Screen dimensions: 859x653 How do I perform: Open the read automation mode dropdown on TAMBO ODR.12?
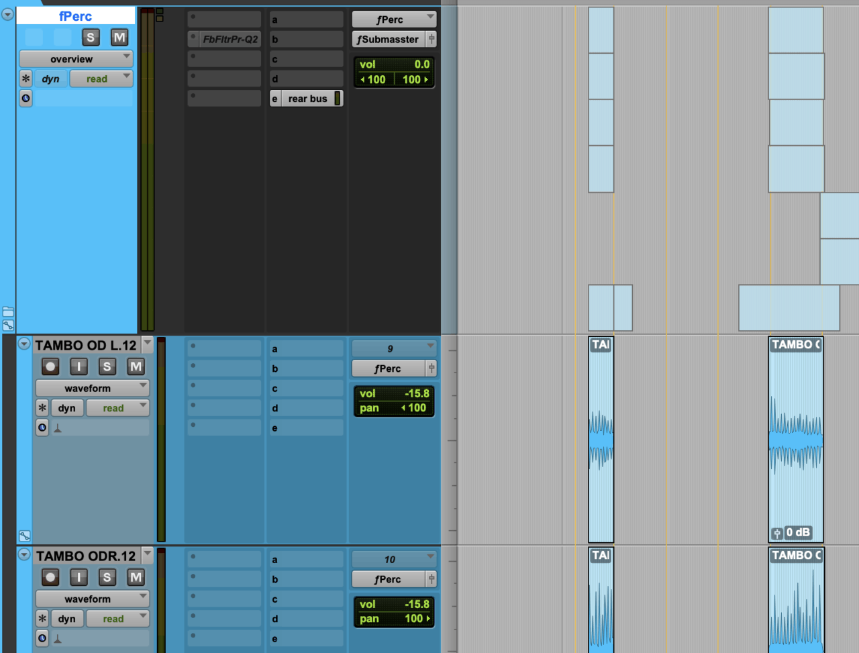117,618
